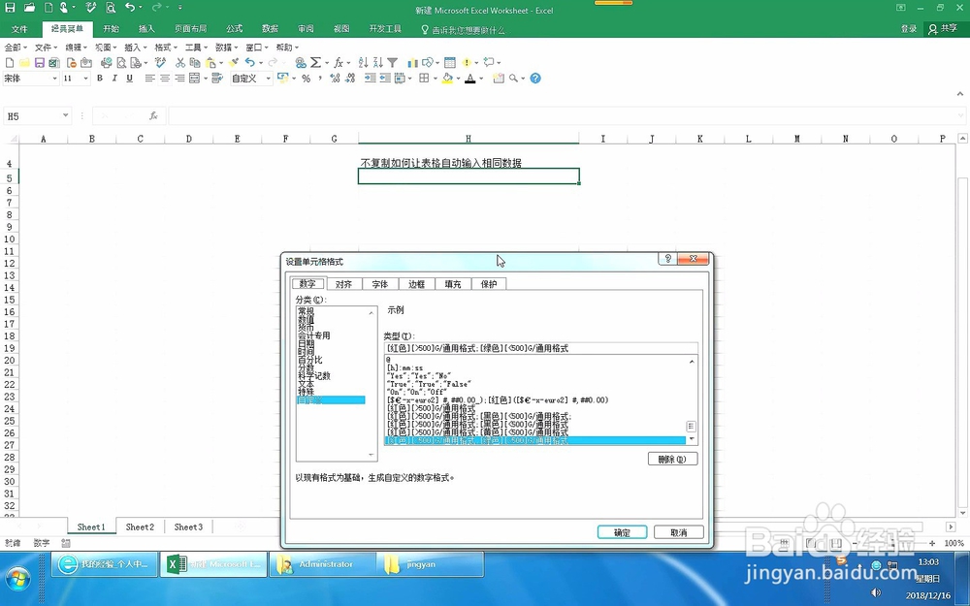Click the 登录 sign-in link
970x606 pixels.
click(x=909, y=29)
